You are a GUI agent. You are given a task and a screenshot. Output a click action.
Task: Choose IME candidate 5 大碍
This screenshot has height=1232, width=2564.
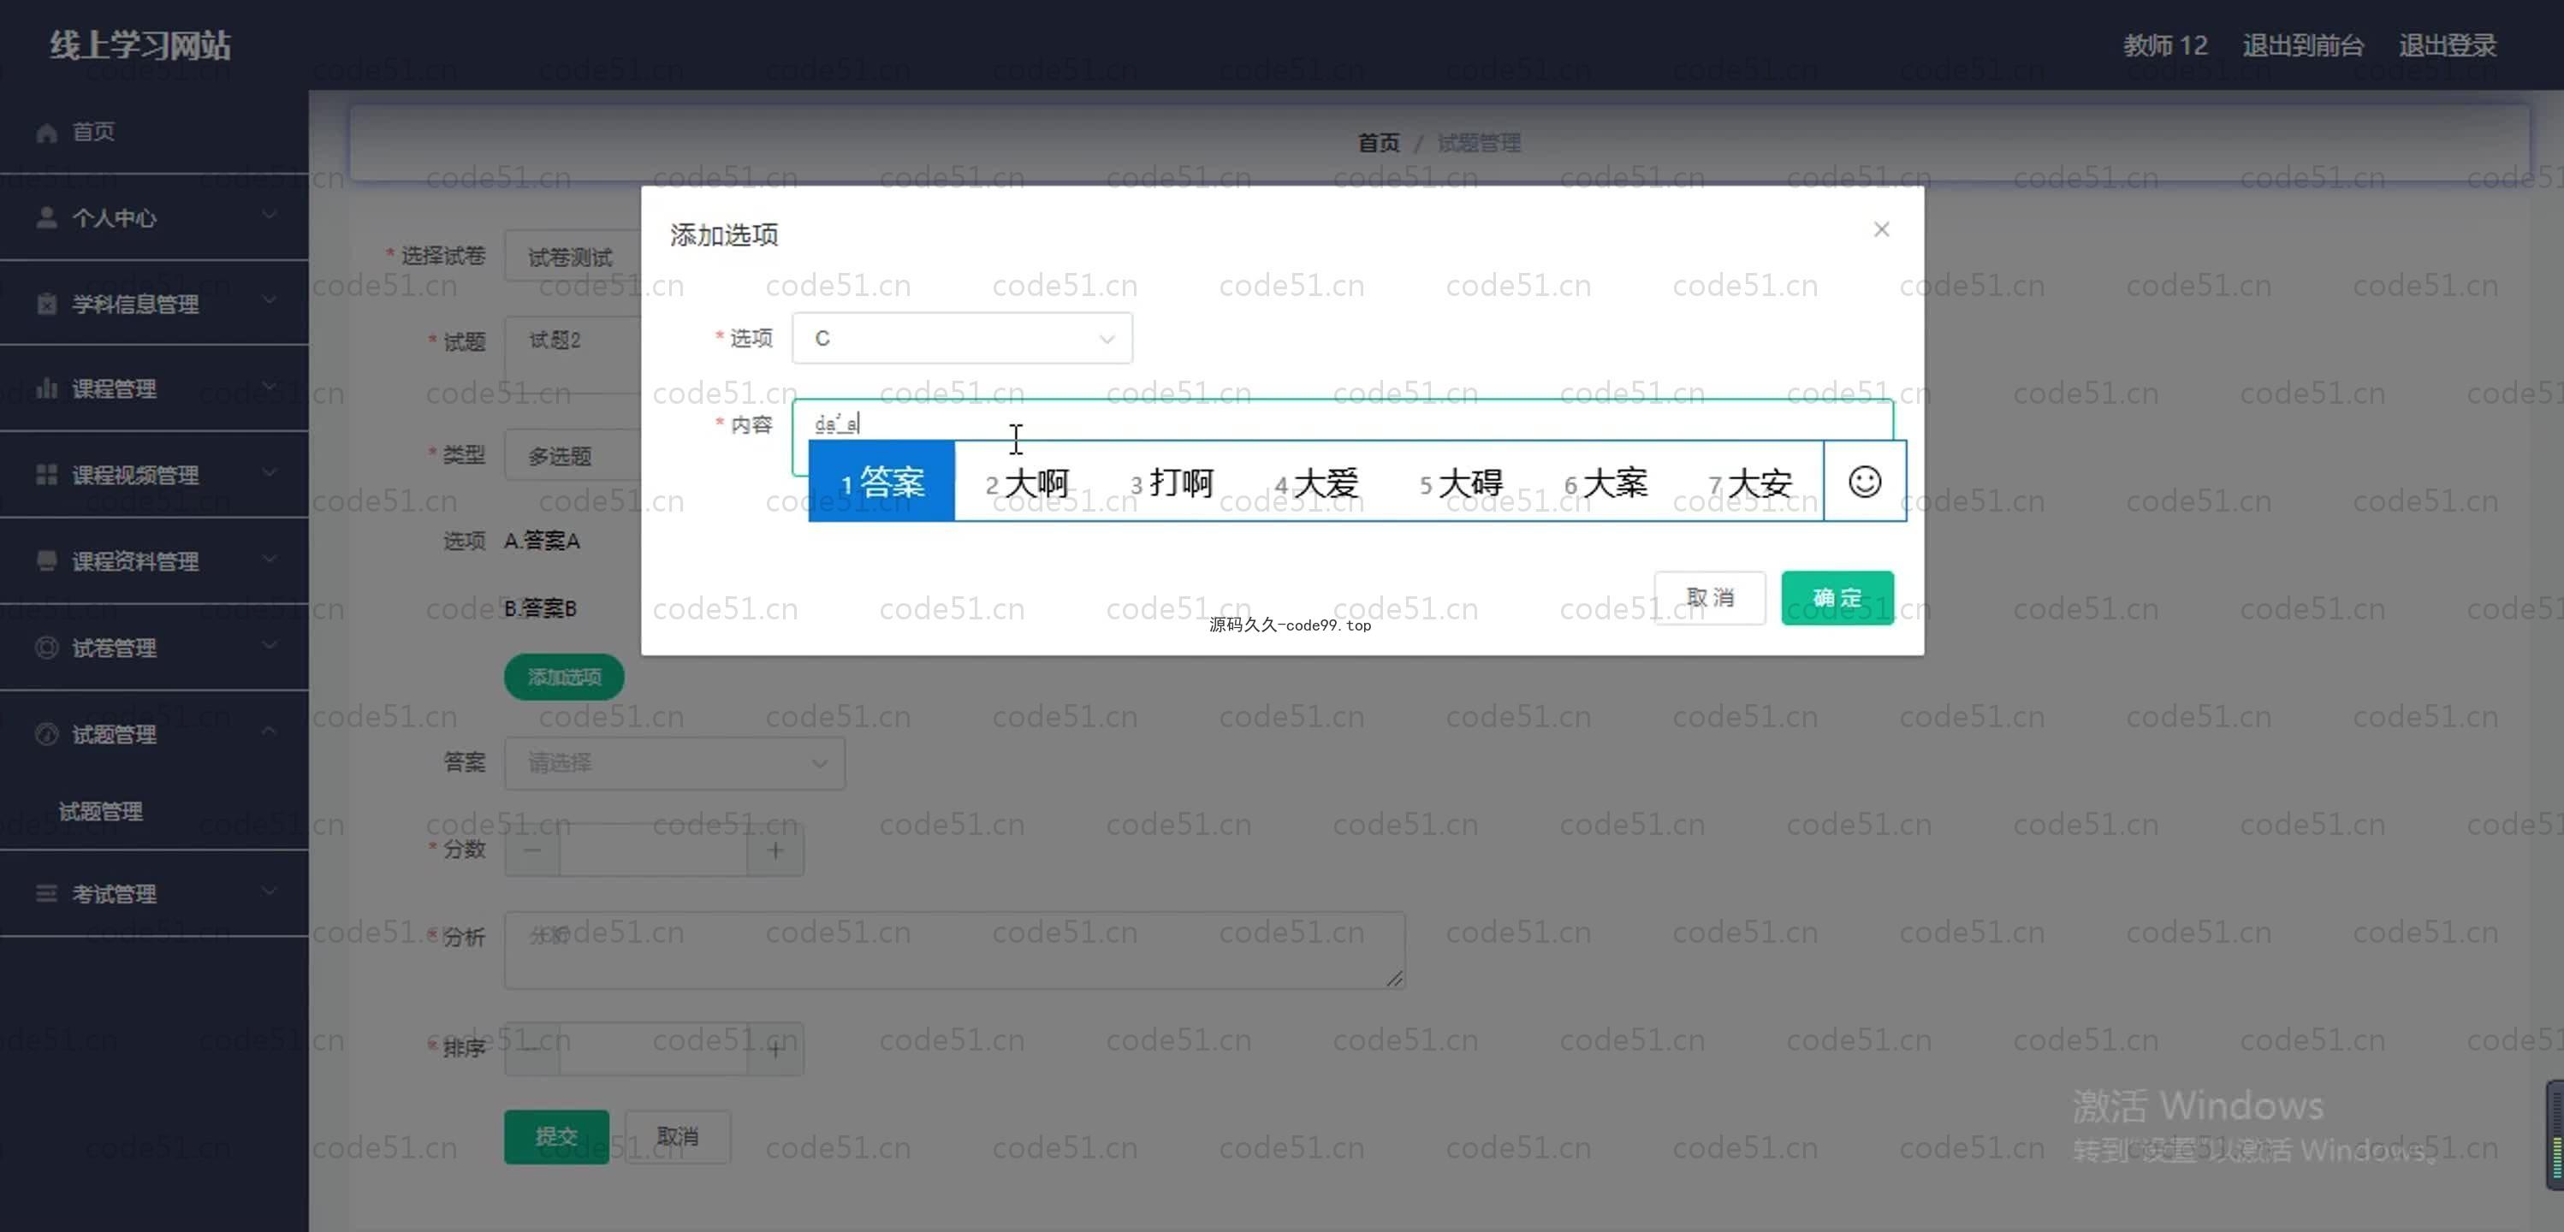point(1460,483)
